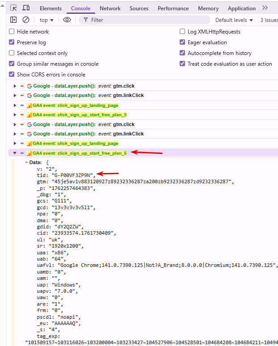Open the Network tab
278x346 pixels.
[x=110, y=8]
